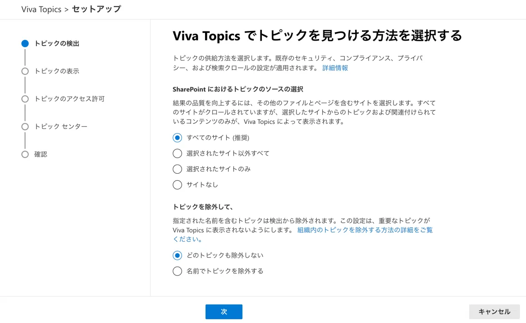Viewport: 526px width, 323px height.
Task: Choose the サイトなし radio button
Action: pos(177,185)
